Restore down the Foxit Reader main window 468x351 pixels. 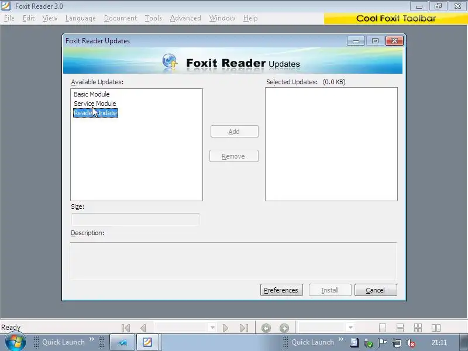coord(438,6)
